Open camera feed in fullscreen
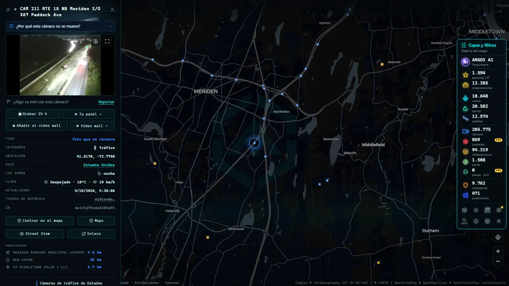The height and width of the screenshot is (286, 509). pyautogui.click(x=107, y=41)
